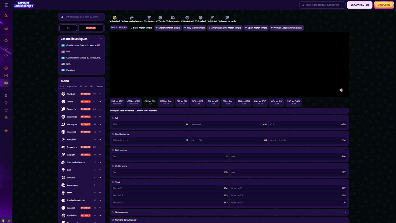Viewport: 396px width, 223px height.
Task: Switch to the LIGUES tab
Action: [123, 27]
